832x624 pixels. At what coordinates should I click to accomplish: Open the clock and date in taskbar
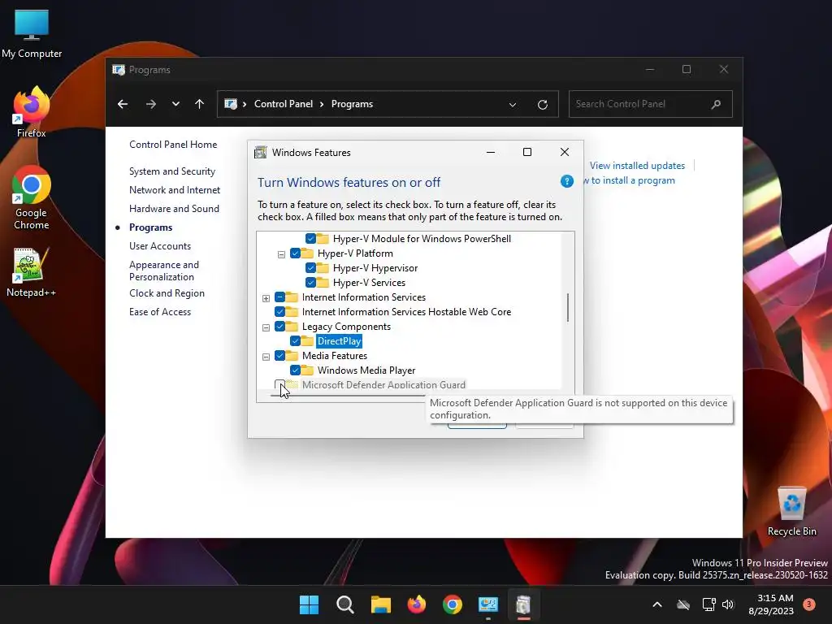[x=771, y=604]
